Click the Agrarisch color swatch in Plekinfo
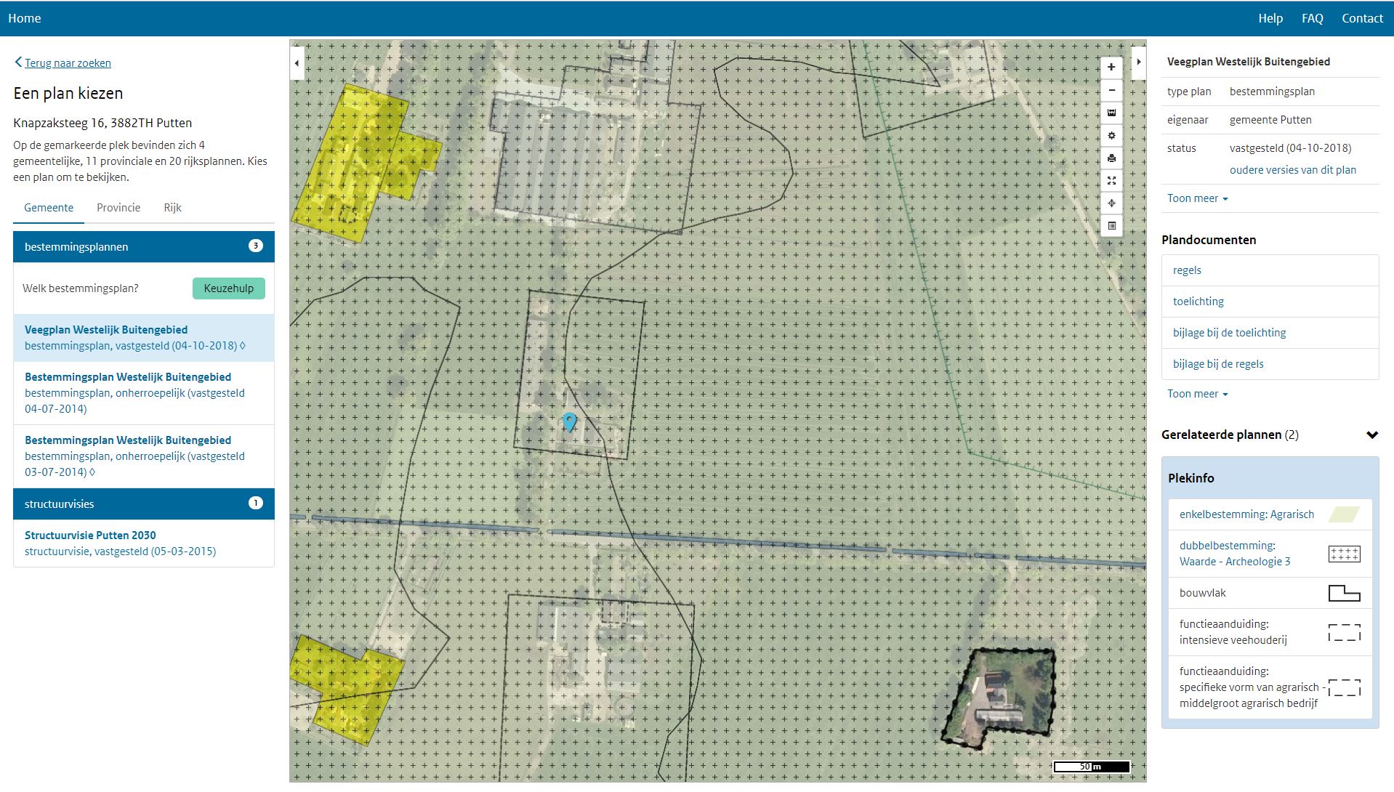The height and width of the screenshot is (792, 1394). pyautogui.click(x=1344, y=514)
